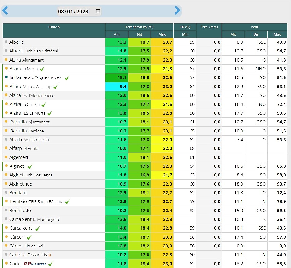
Task: Open Alzira Ajuntament station
Action: click(x=26, y=60)
